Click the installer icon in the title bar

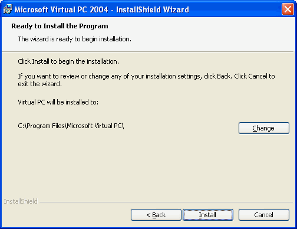pyautogui.click(x=8, y=9)
